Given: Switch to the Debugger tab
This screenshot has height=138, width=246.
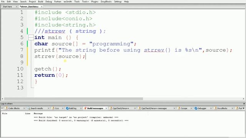Looking at the screenshot, I should pos(202,108).
